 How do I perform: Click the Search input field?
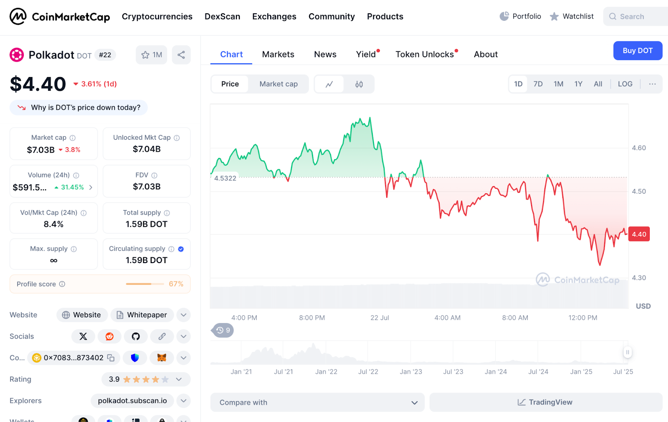click(x=636, y=17)
